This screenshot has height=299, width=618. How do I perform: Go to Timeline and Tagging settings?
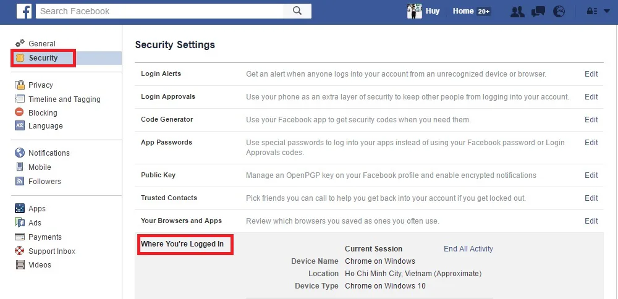pyautogui.click(x=64, y=99)
